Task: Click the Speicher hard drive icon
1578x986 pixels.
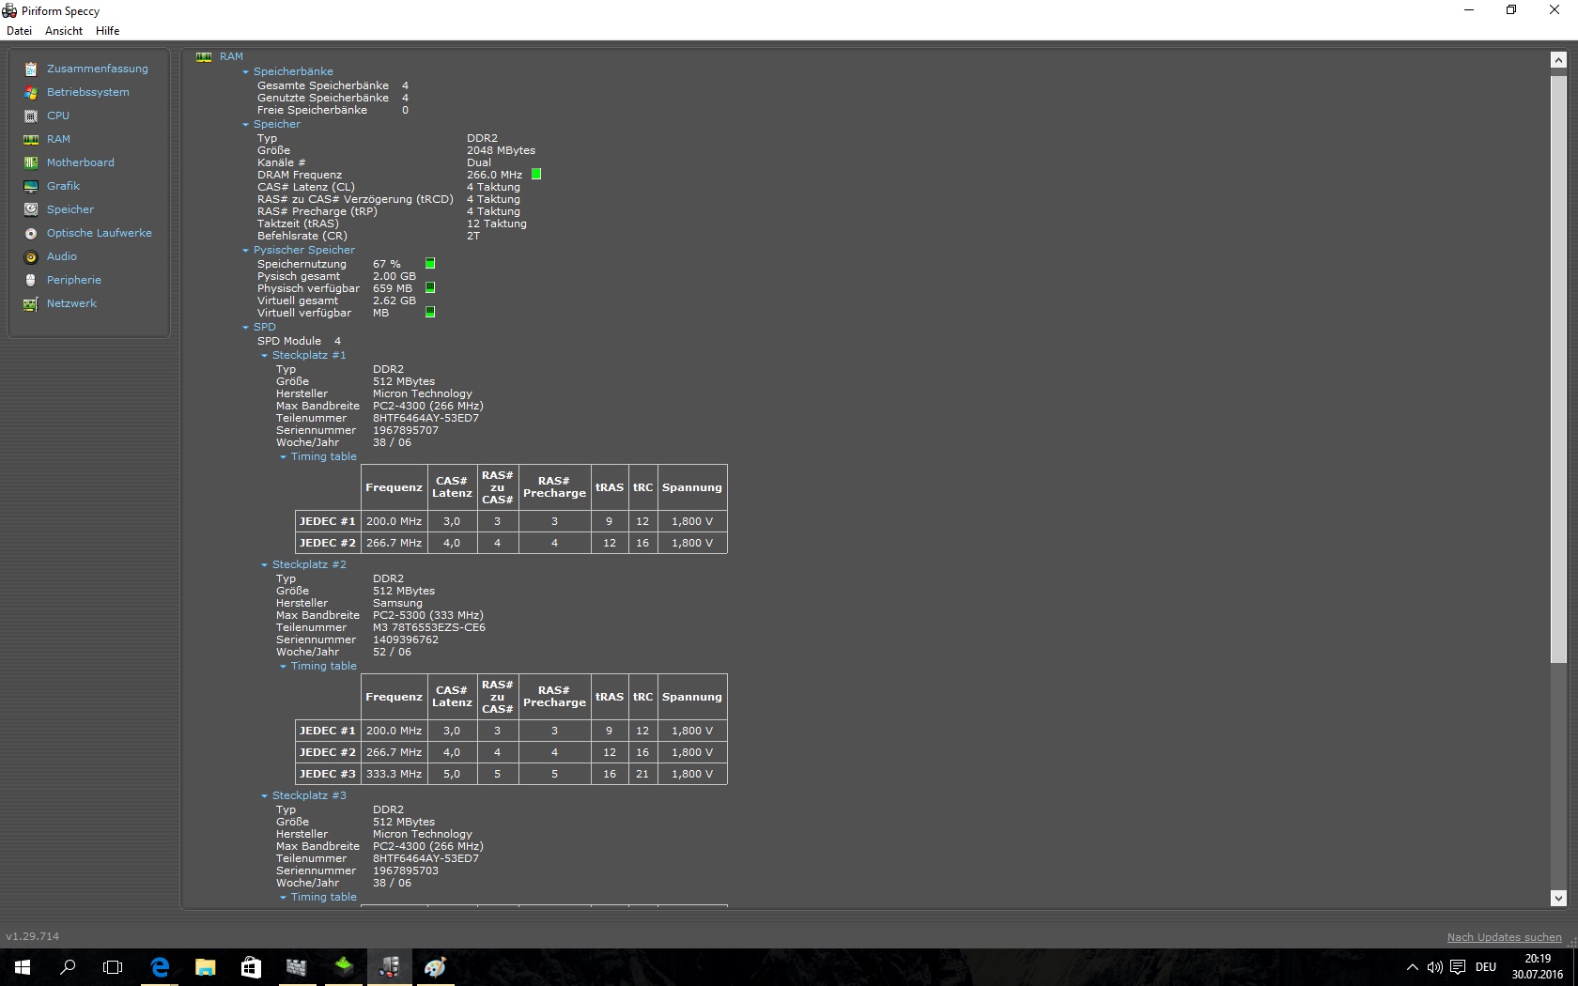Action: (x=31, y=209)
